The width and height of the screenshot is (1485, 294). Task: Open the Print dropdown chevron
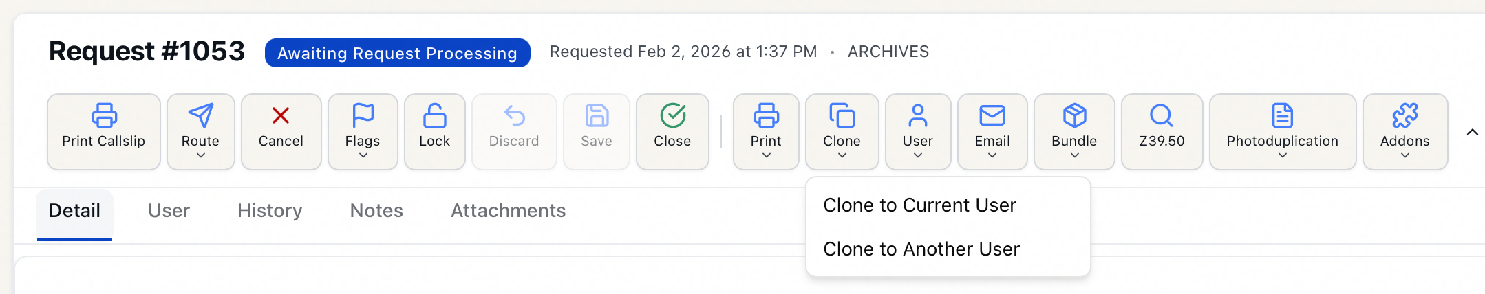point(766,156)
